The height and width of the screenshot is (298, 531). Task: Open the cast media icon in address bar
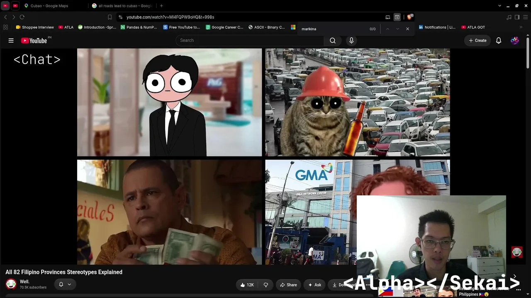[x=388, y=17]
